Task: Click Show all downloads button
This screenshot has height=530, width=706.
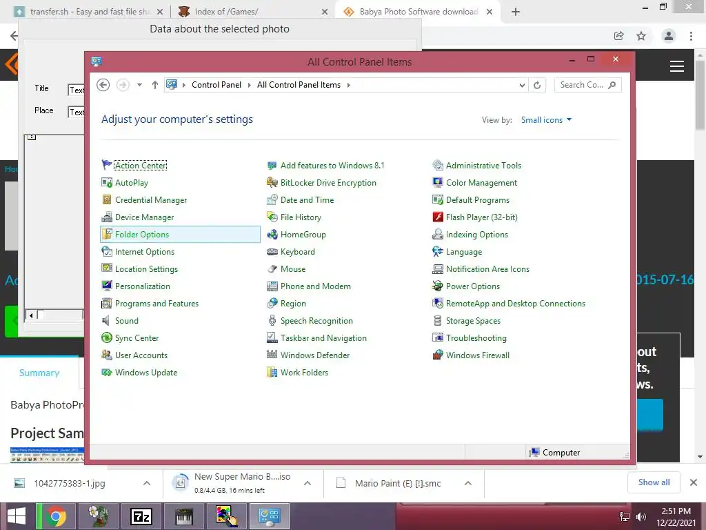Action: point(654,482)
